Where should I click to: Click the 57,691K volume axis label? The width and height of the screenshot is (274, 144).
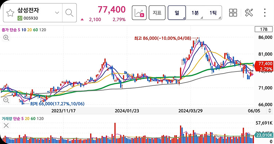point(264,123)
